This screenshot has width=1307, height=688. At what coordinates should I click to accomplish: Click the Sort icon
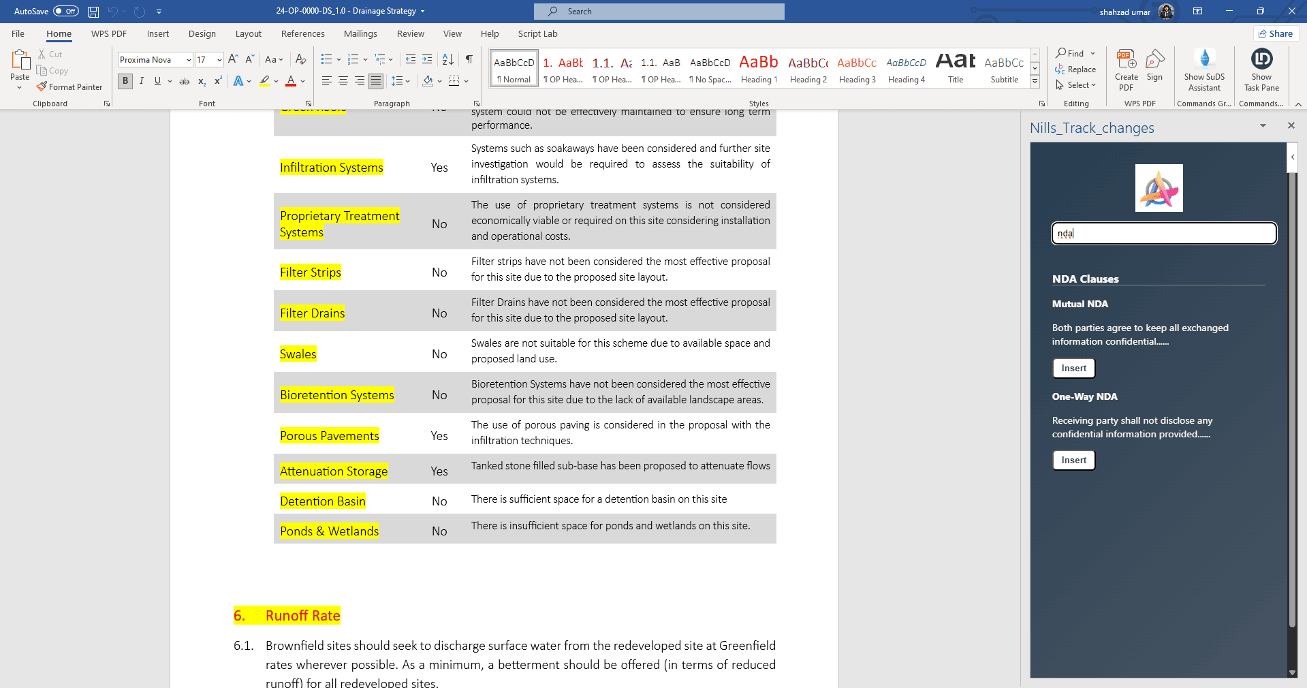pyautogui.click(x=448, y=59)
